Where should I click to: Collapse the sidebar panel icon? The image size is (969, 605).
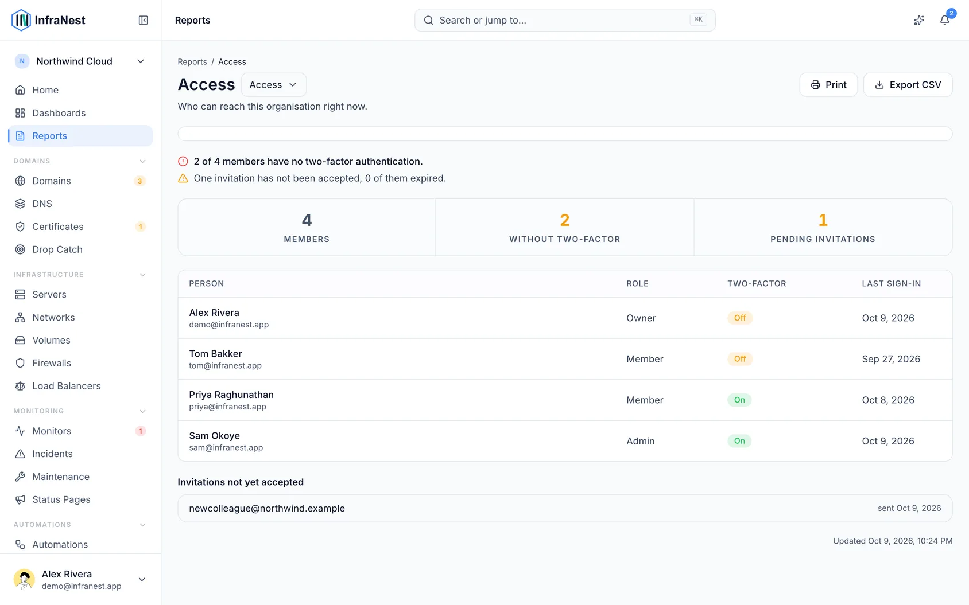(x=144, y=20)
